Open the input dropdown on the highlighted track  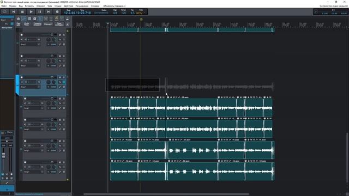click(31, 87)
